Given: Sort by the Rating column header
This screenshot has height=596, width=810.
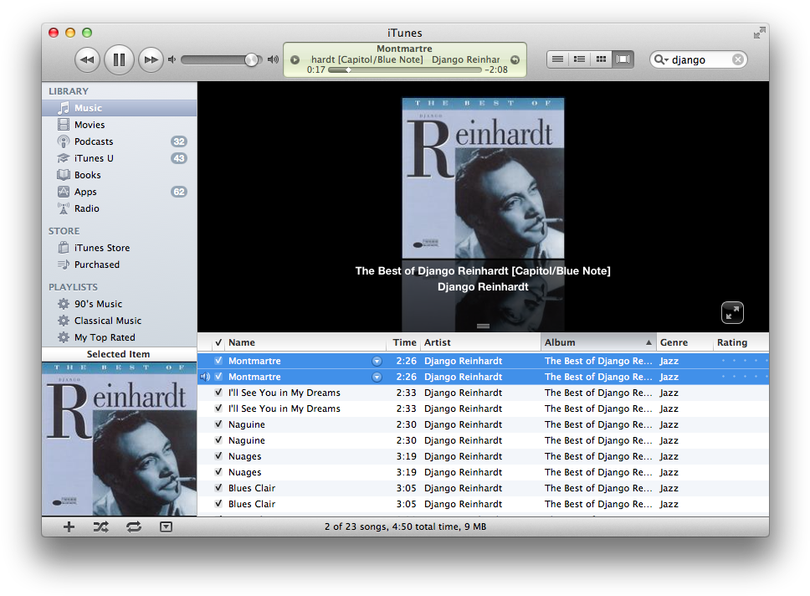Looking at the screenshot, I should tap(741, 342).
